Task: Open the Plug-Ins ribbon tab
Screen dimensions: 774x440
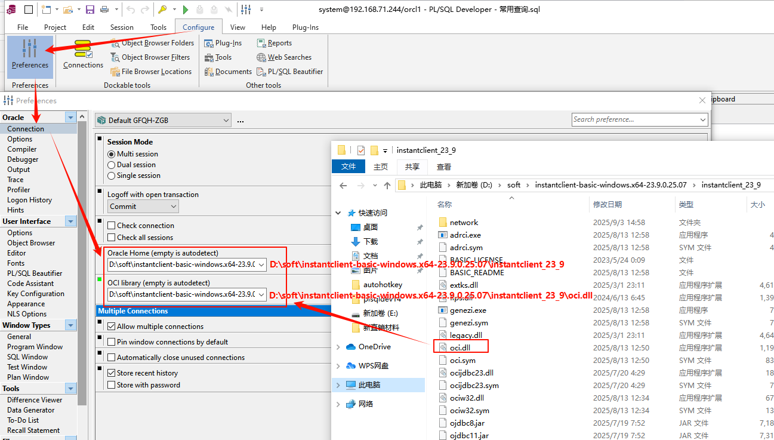Action: tap(306, 27)
